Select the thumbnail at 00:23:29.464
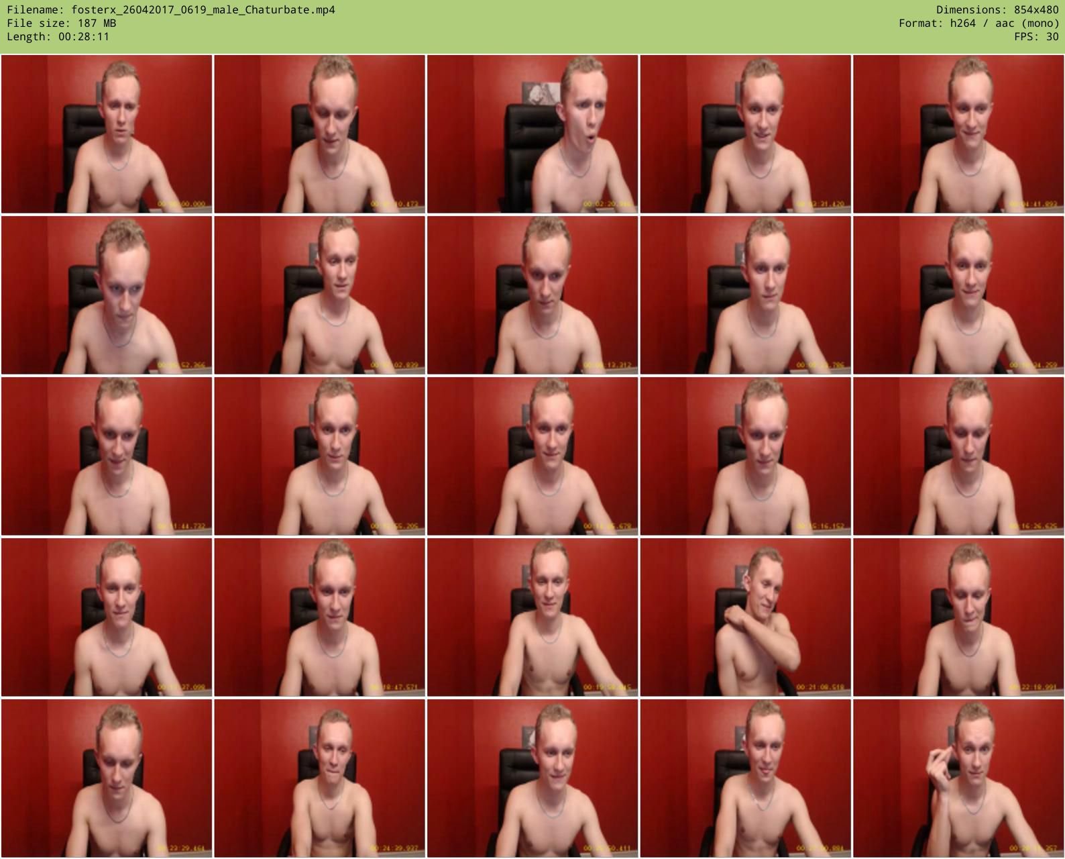The image size is (1065, 859). [x=107, y=778]
